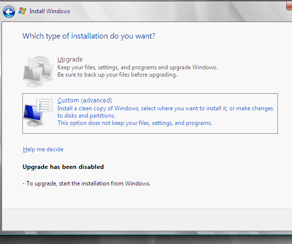The height and width of the screenshot is (244, 292).
Task: Go back using the blue arrow button
Action: pyautogui.click(x=9, y=12)
